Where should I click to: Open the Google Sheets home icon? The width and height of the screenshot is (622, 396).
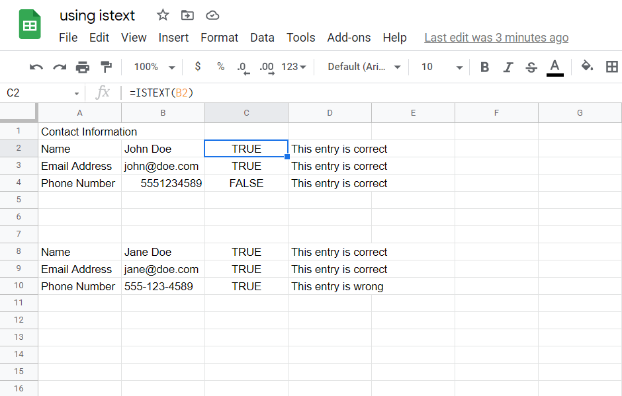click(x=30, y=24)
